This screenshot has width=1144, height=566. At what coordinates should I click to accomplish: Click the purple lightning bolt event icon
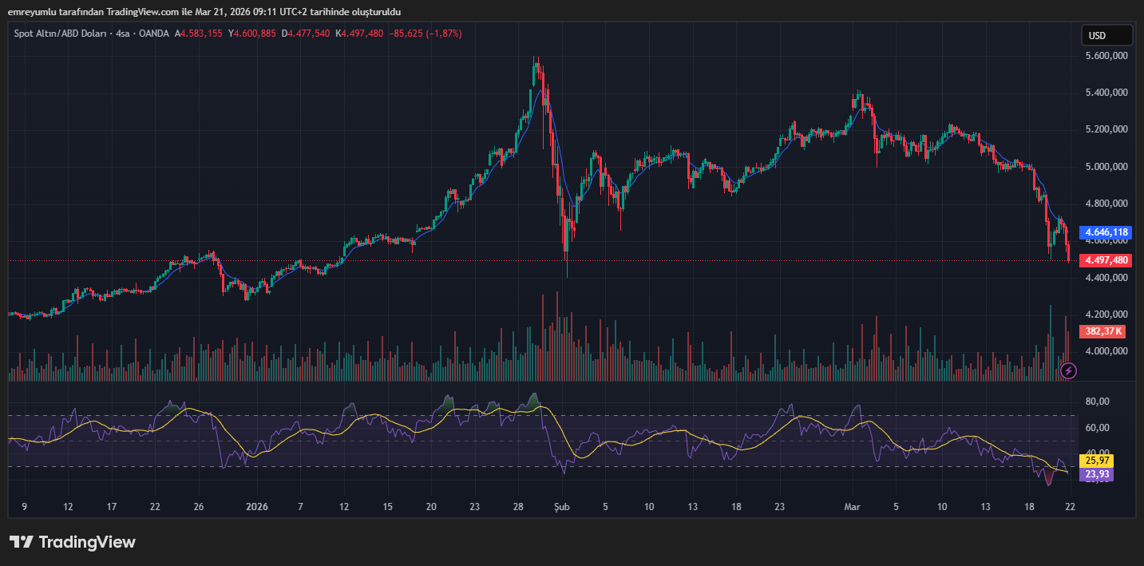(1070, 370)
